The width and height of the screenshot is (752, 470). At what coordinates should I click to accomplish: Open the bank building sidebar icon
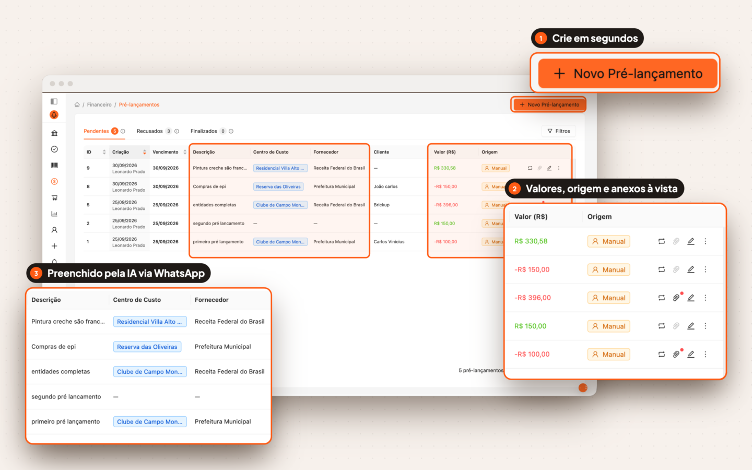click(x=54, y=133)
